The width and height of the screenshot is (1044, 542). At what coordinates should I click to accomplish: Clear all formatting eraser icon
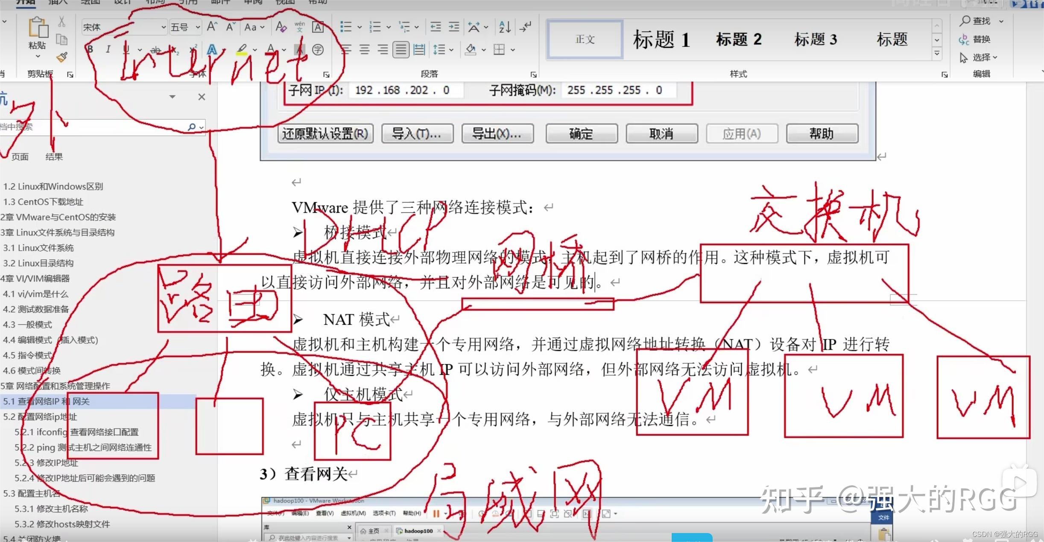click(281, 27)
